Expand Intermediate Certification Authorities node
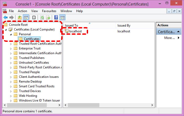The width and height of the screenshot is (184, 116). (x=11, y=53)
